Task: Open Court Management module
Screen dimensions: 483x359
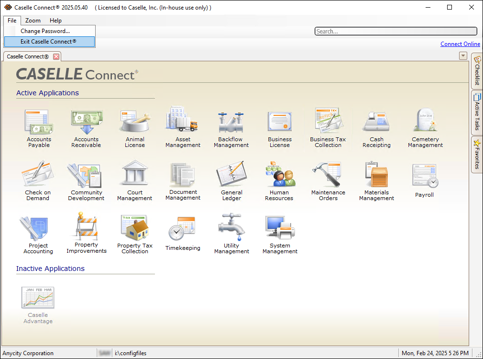Action: click(x=134, y=181)
